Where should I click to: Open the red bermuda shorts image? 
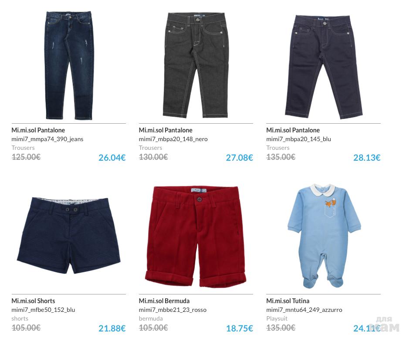point(196,237)
